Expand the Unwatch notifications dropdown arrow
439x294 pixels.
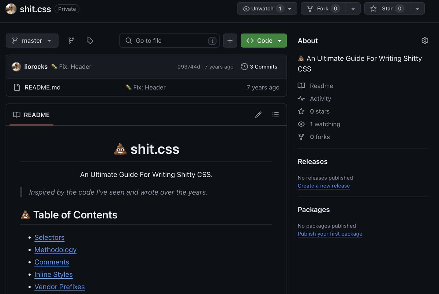290,8
